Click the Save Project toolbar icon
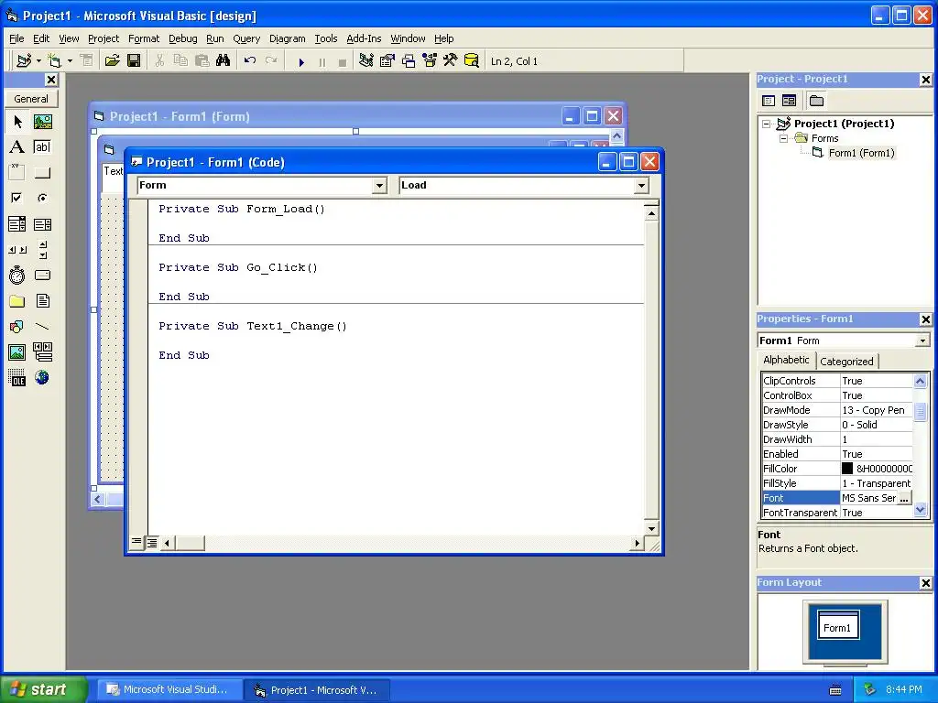Image resolution: width=938 pixels, height=703 pixels. point(134,61)
